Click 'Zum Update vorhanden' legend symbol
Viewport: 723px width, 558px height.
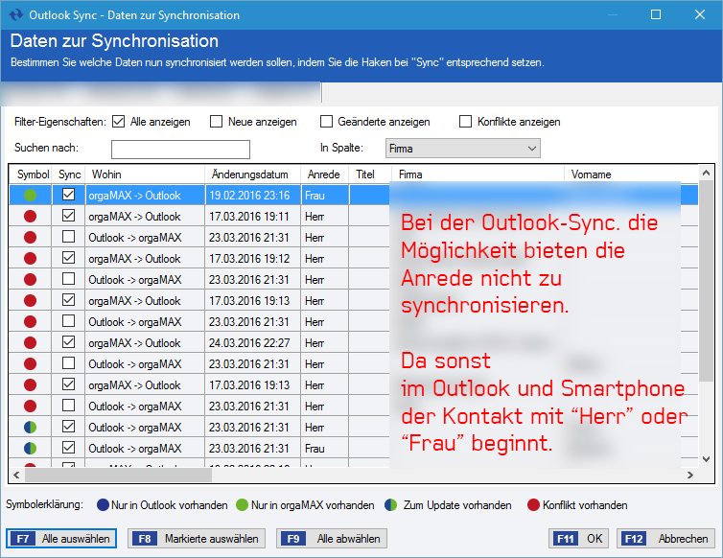tap(390, 505)
